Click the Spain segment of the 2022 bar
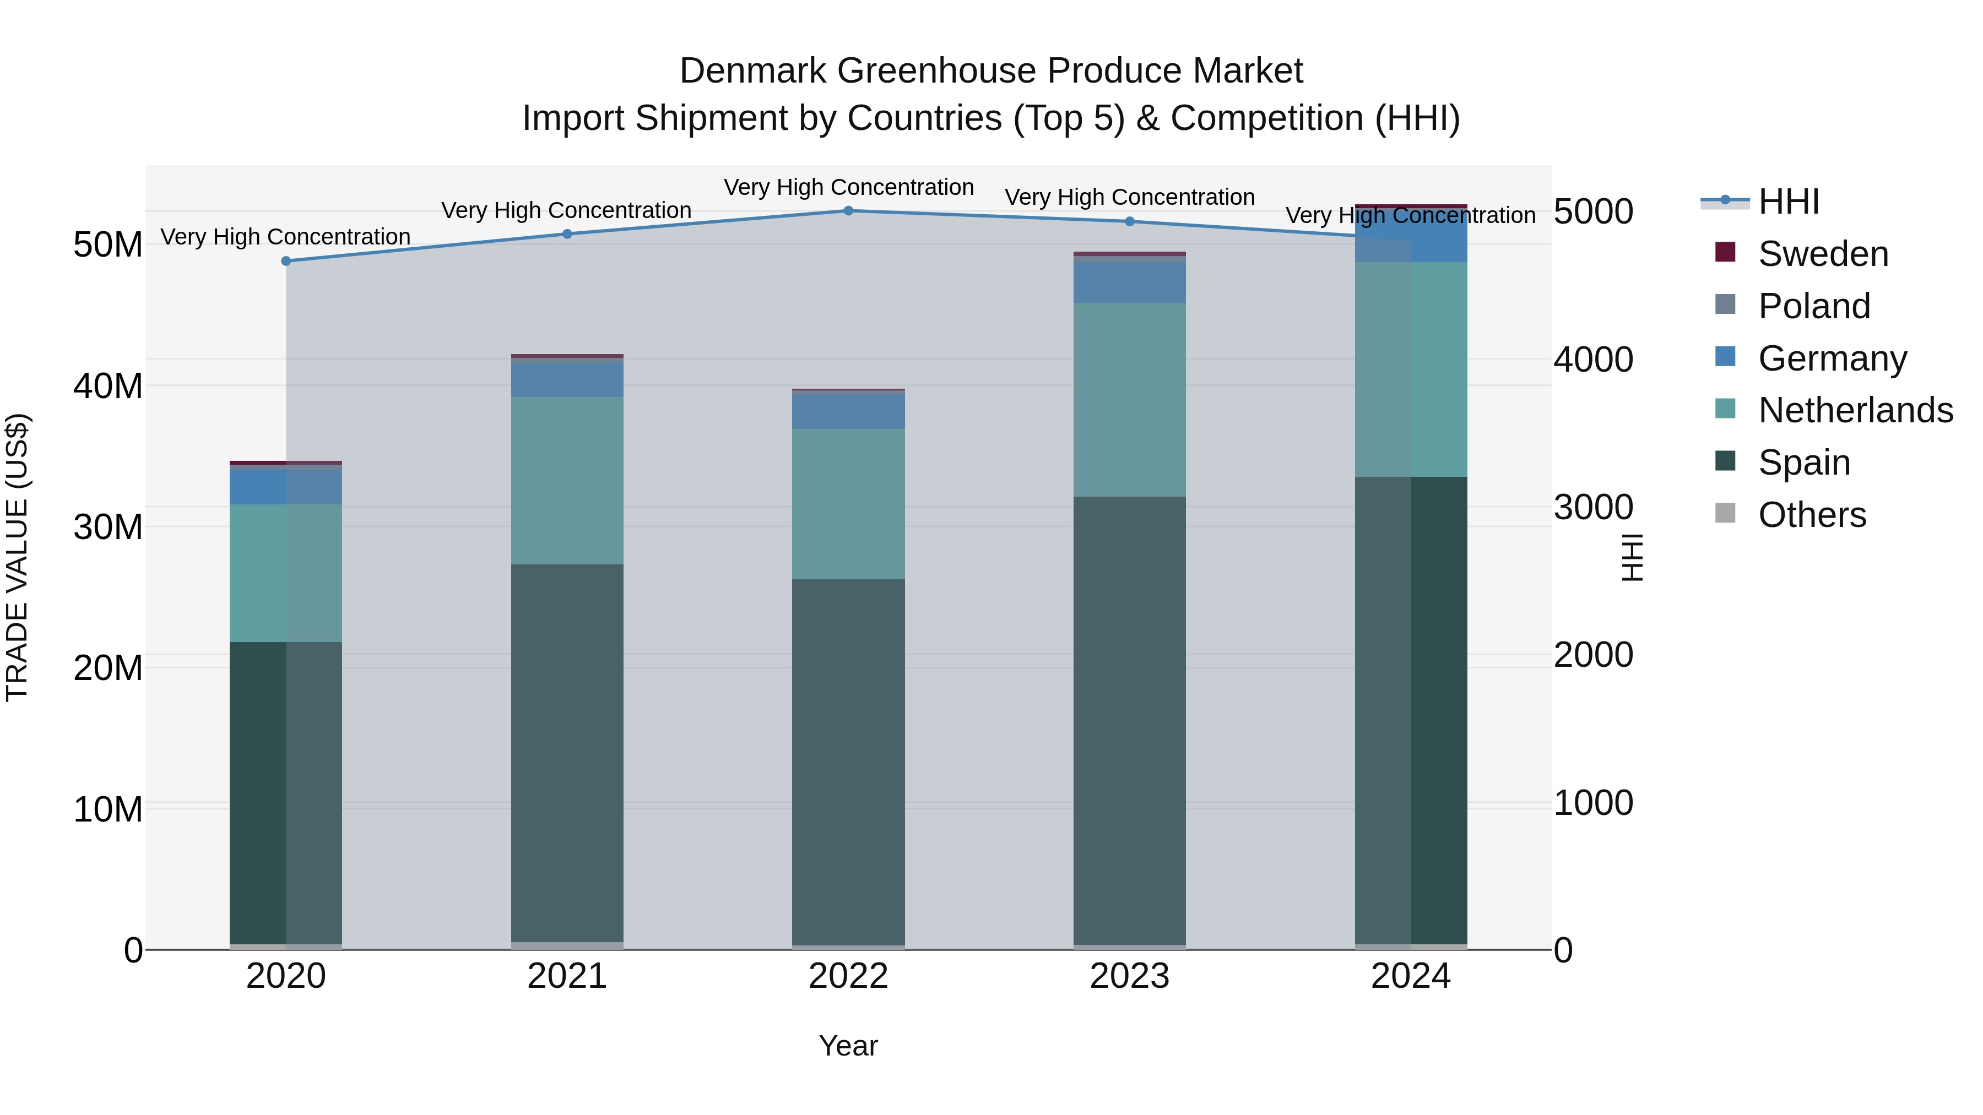Image resolution: width=1983 pixels, height=1115 pixels. [848, 762]
